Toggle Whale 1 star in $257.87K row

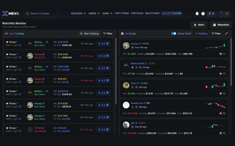point(7,42)
